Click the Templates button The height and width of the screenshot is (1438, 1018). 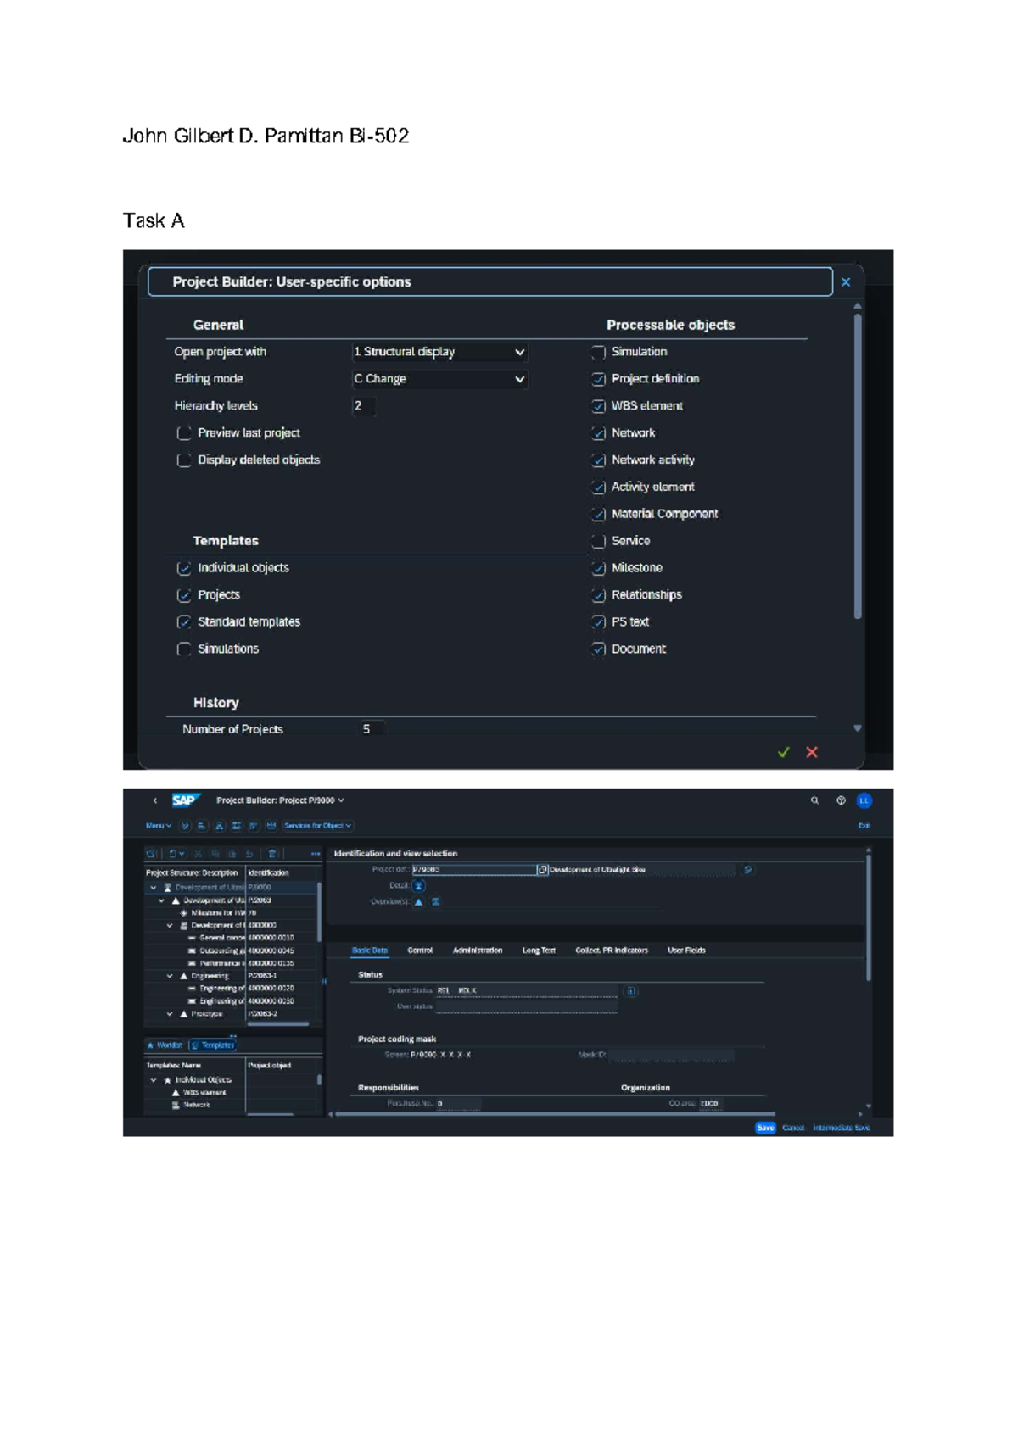[x=212, y=1045]
